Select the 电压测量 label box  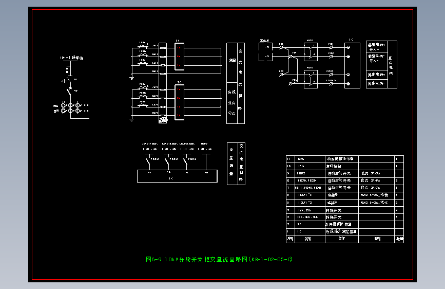pyautogui.click(x=232, y=164)
